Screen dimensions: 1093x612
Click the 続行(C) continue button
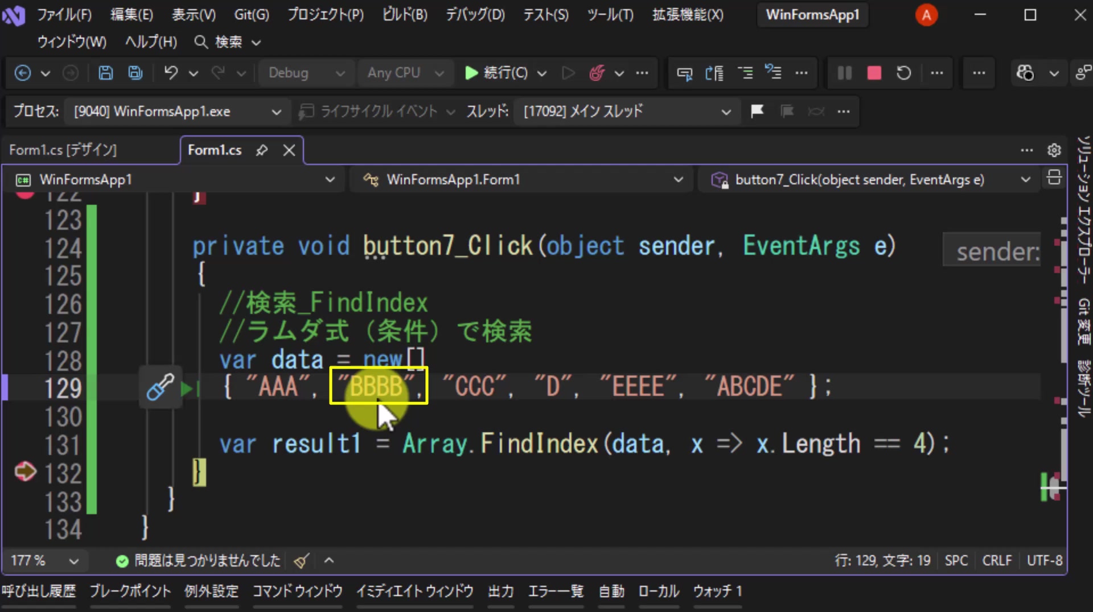click(x=497, y=73)
